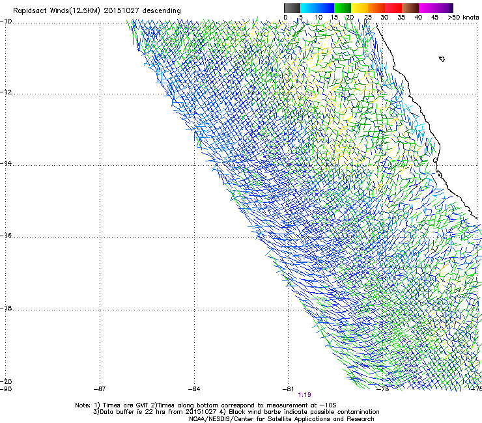Screen dimensions: 482x423
Task: Select the brown 35-40 knots legend swatch
Action: pyautogui.click(x=410, y=8)
